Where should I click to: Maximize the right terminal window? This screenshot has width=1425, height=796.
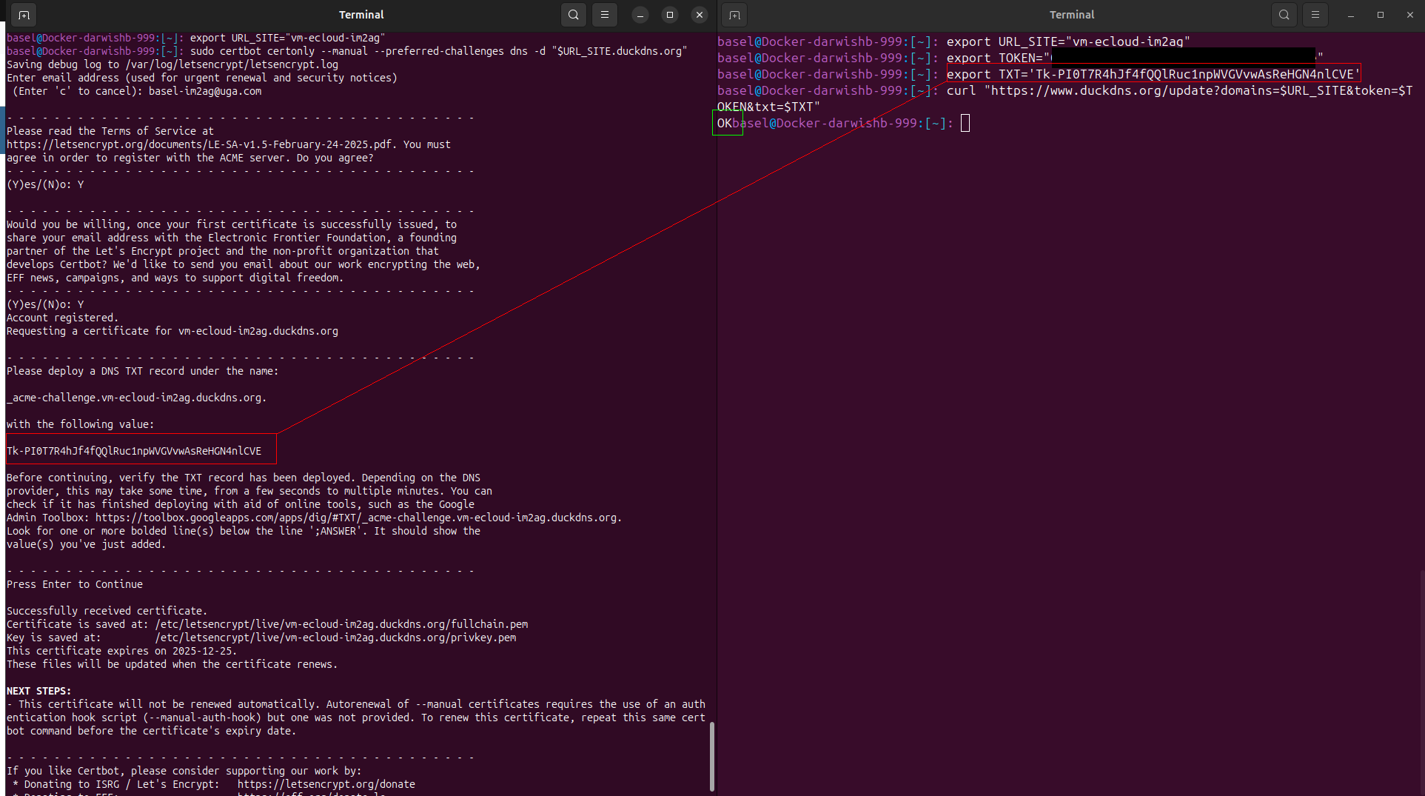[1381, 15]
